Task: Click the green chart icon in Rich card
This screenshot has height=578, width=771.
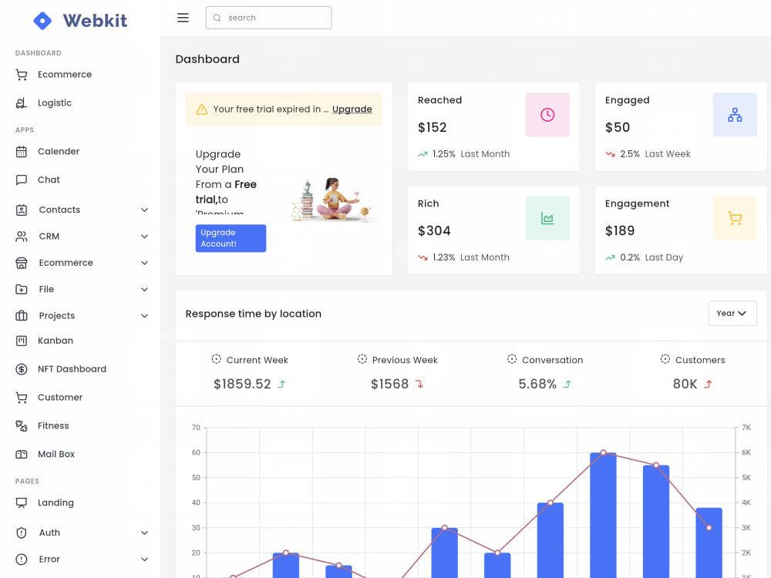Action: (x=547, y=218)
